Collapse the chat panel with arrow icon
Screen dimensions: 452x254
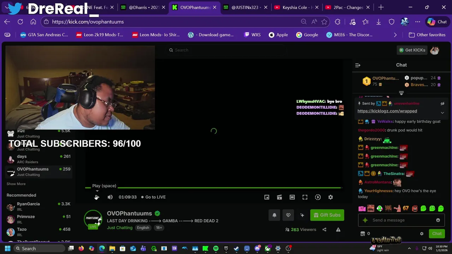[358, 65]
